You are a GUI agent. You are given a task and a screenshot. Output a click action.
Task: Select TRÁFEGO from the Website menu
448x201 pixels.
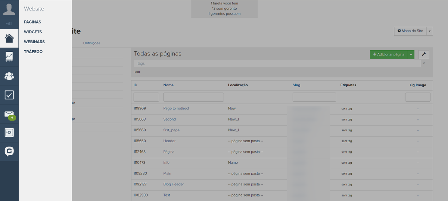pyautogui.click(x=33, y=52)
